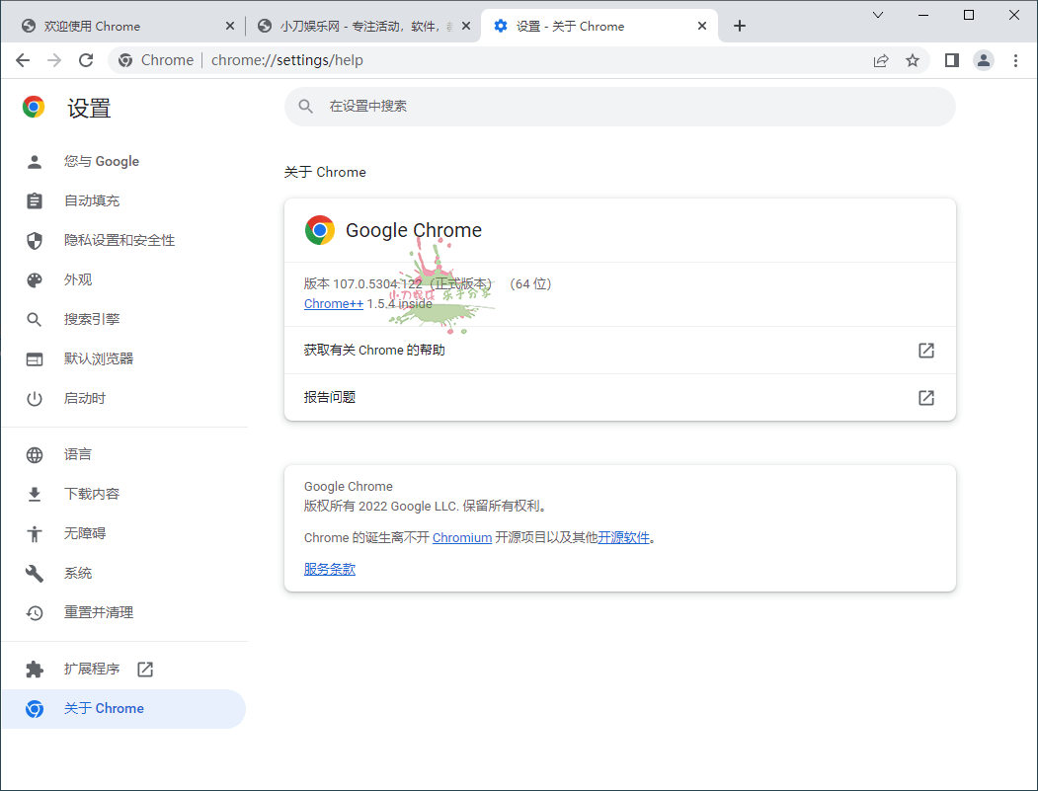Click the 重置并清理 icon in sidebar
The image size is (1038, 791).
click(35, 612)
